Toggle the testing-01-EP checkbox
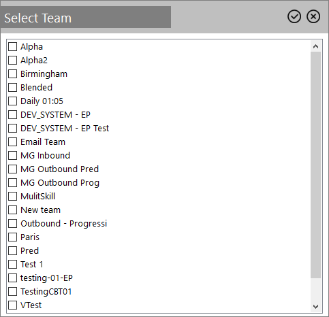 click(12, 278)
